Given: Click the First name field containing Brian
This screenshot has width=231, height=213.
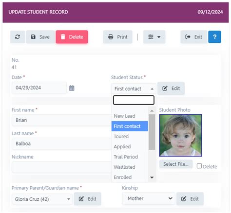Looking at the screenshot, I should click(62, 120).
